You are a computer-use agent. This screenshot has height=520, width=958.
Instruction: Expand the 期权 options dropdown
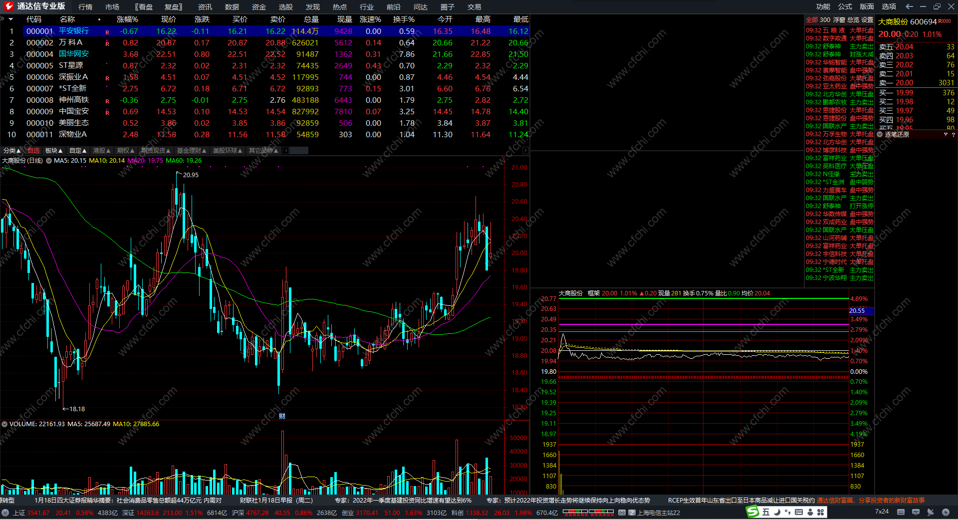coord(126,151)
